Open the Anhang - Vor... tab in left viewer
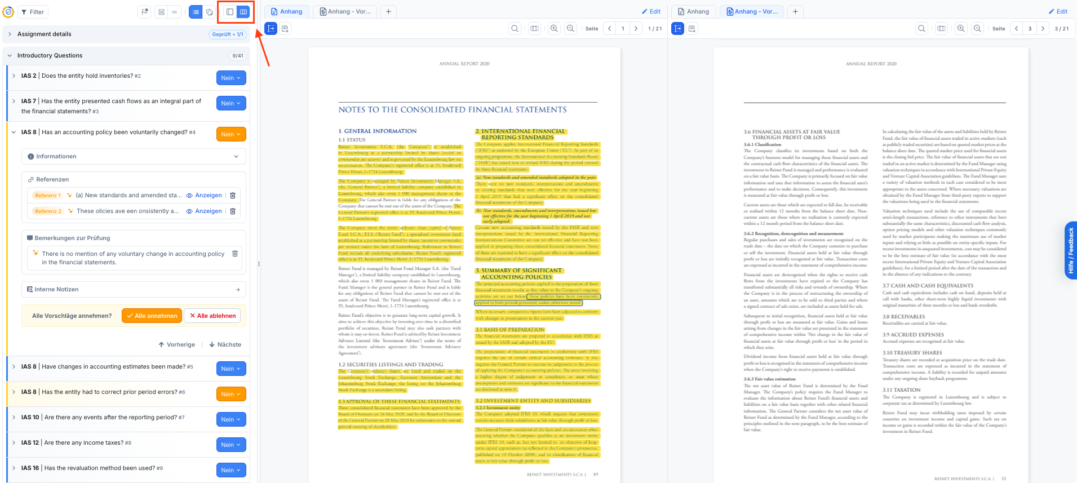The image size is (1077, 483). pos(345,11)
